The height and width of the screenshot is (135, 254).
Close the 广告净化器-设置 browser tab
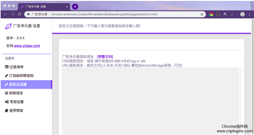(67, 6)
